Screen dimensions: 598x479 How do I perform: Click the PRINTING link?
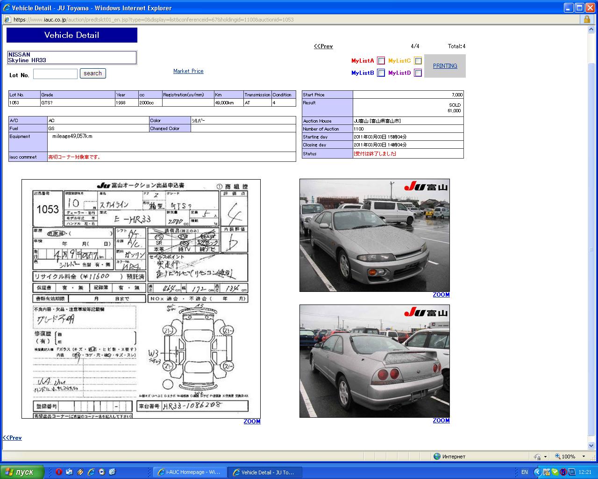pyautogui.click(x=445, y=66)
